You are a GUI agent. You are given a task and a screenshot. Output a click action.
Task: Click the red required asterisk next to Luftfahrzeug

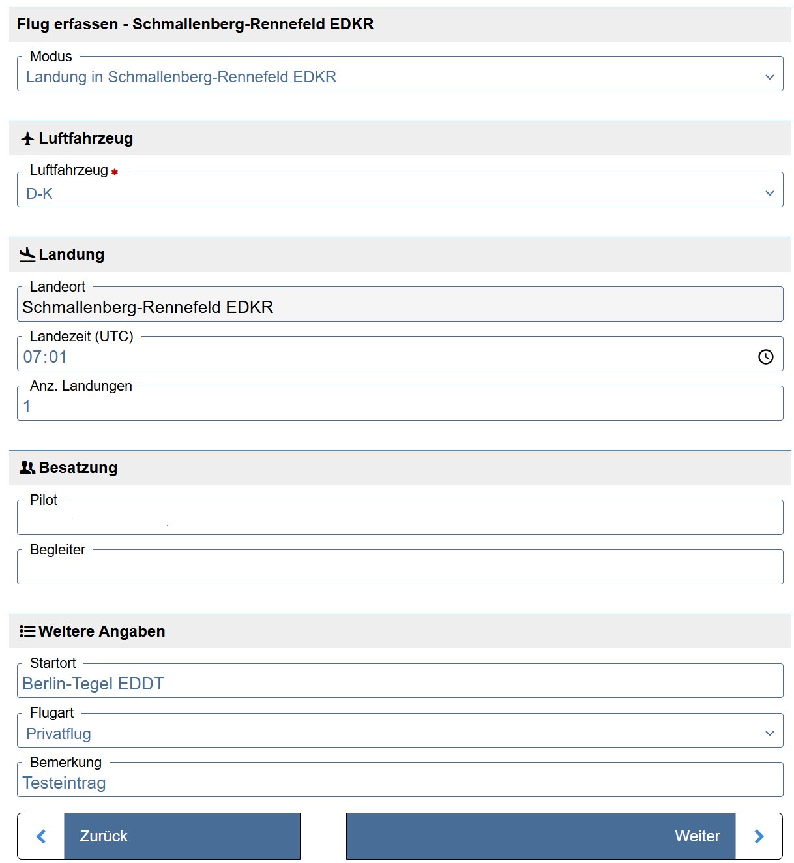(115, 172)
